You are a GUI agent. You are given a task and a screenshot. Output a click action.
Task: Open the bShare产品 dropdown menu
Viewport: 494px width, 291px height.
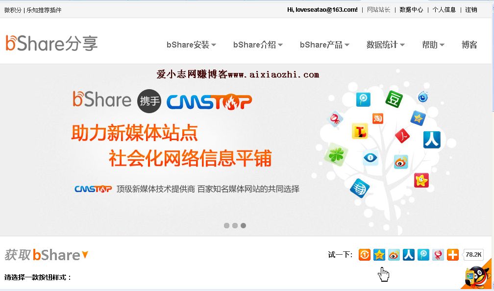324,45
